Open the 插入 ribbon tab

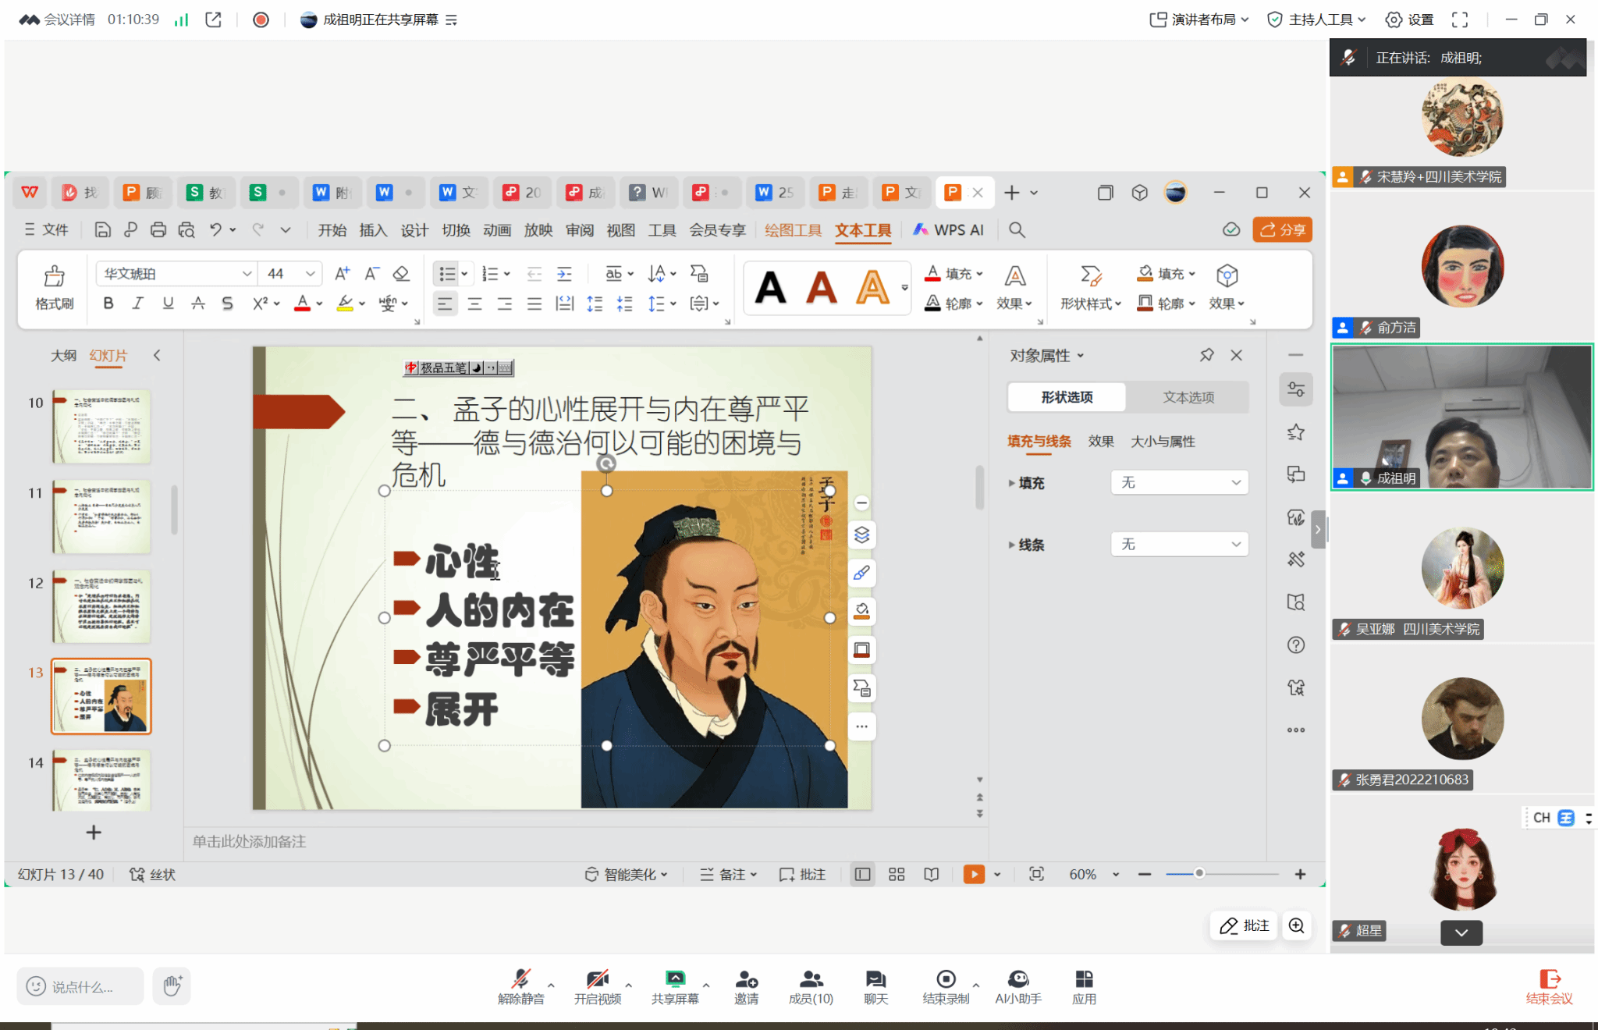(x=373, y=230)
